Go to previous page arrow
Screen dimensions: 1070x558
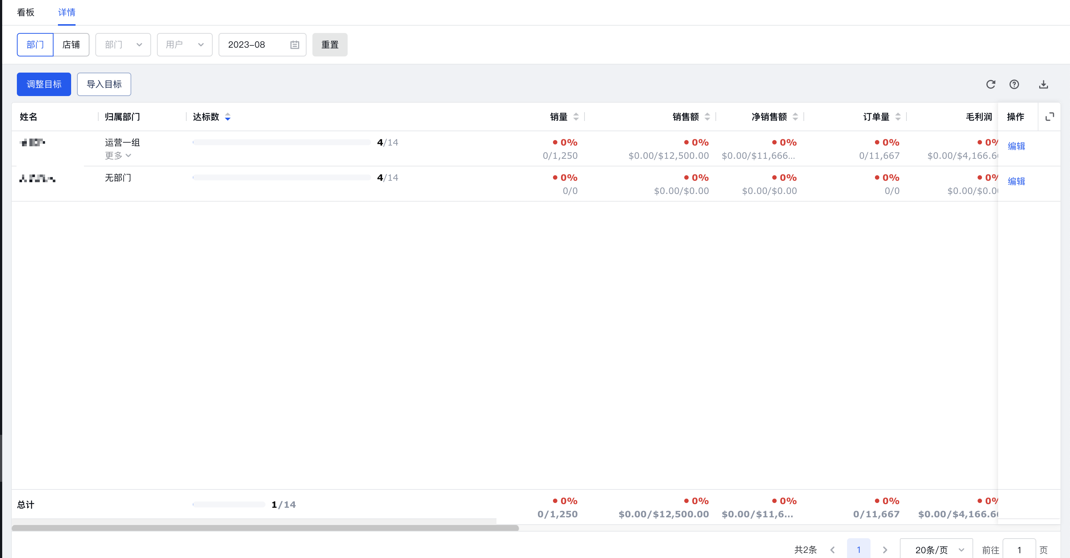click(832, 550)
